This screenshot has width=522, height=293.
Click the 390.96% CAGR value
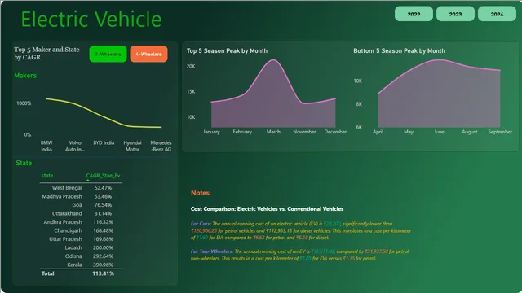(104, 265)
